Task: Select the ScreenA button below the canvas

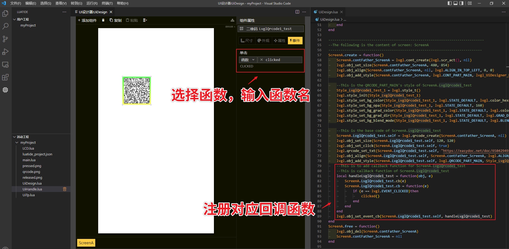Action: [86, 242]
